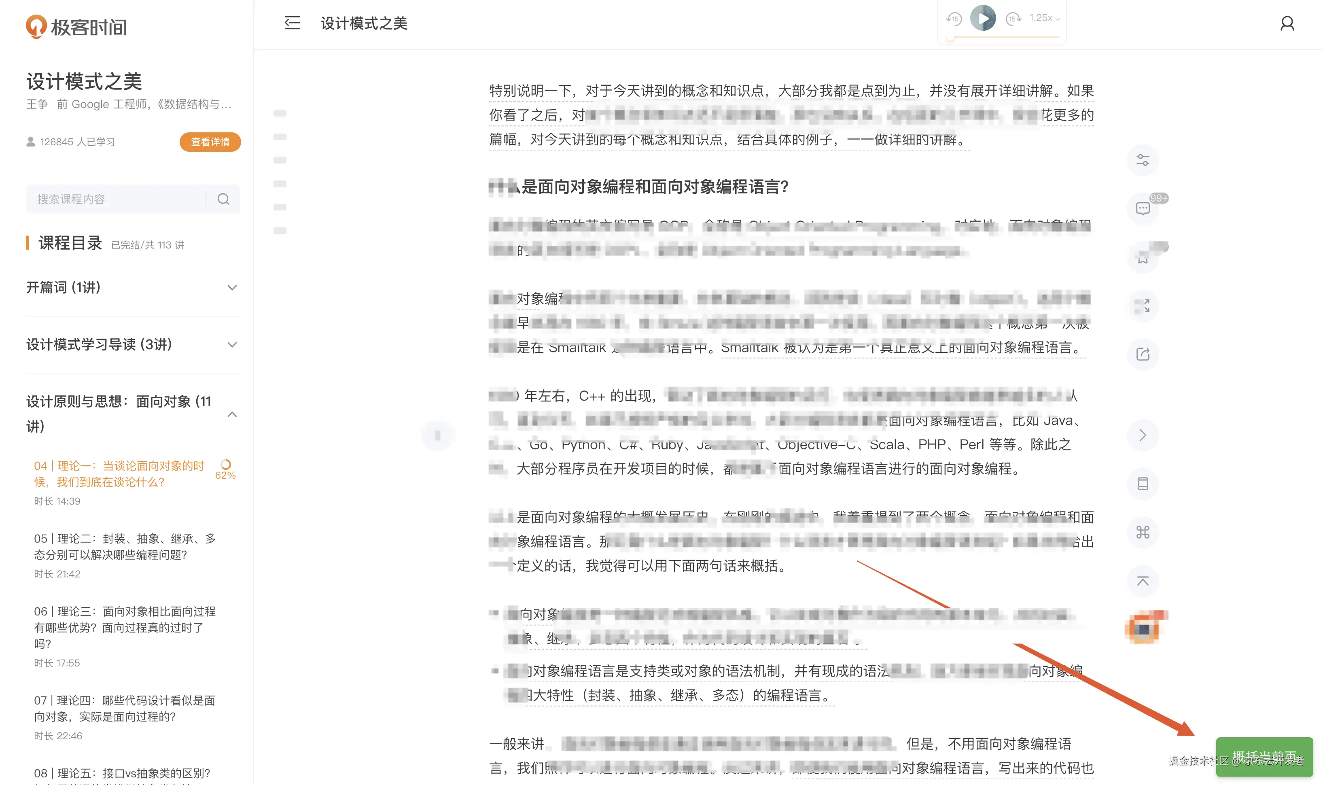Open the comments icon with 99+ badge
The height and width of the screenshot is (785, 1323).
click(x=1142, y=208)
